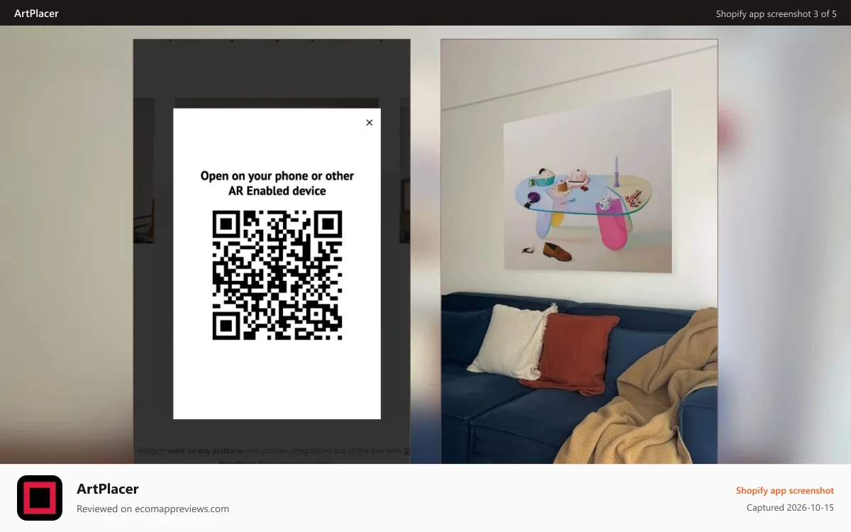This screenshot has height=532, width=851.
Task: Click the AR QR code image
Action: (277, 275)
